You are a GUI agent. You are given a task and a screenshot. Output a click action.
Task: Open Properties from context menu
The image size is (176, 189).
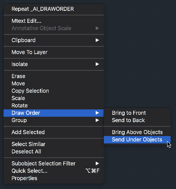(x=54, y=178)
